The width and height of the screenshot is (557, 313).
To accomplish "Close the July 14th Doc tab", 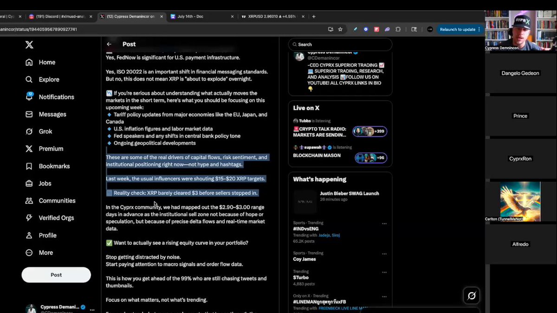I will pos(232,16).
